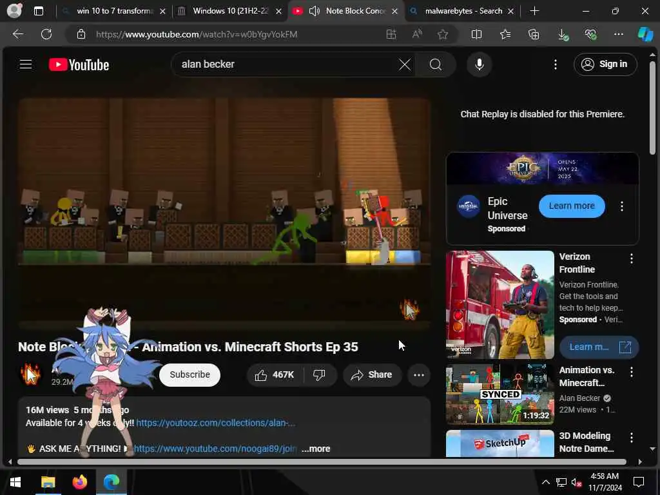Open the Favorites list icon
Image resolution: width=660 pixels, height=495 pixels.
505,34
